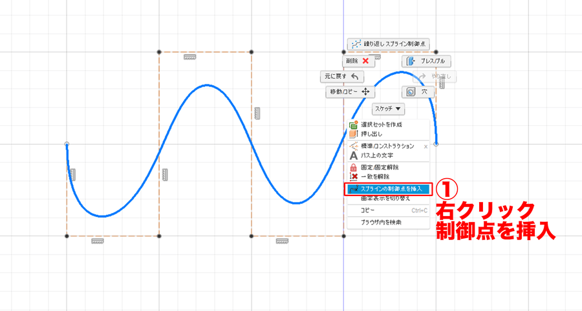
Task: Choose パス上の文字 from context menu
Action: pyautogui.click(x=388, y=155)
